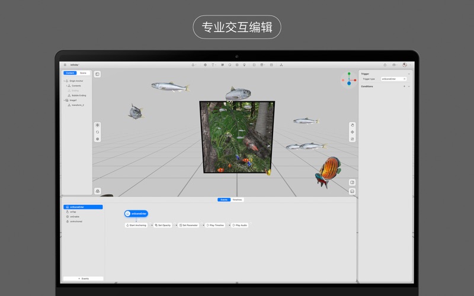Click the Start Anchoring action node
The image size is (474, 296).
click(136, 226)
